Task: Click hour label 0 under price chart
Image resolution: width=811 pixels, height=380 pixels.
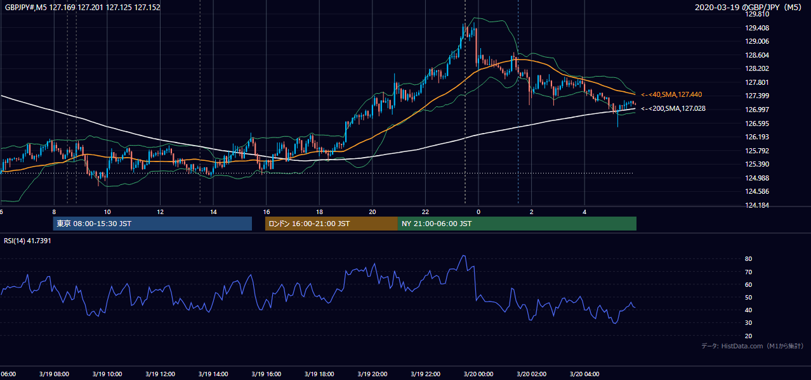Action: pos(478,212)
